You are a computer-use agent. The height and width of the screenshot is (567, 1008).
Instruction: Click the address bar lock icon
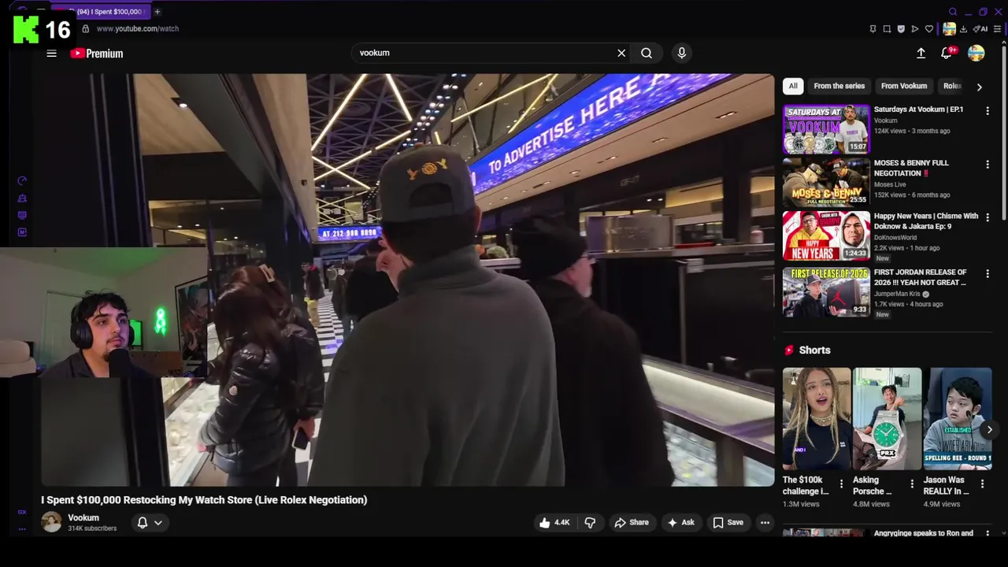coord(86,29)
